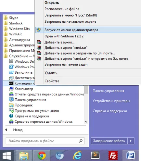
Task: Select Командная строка list item
Action: coord(19,83)
